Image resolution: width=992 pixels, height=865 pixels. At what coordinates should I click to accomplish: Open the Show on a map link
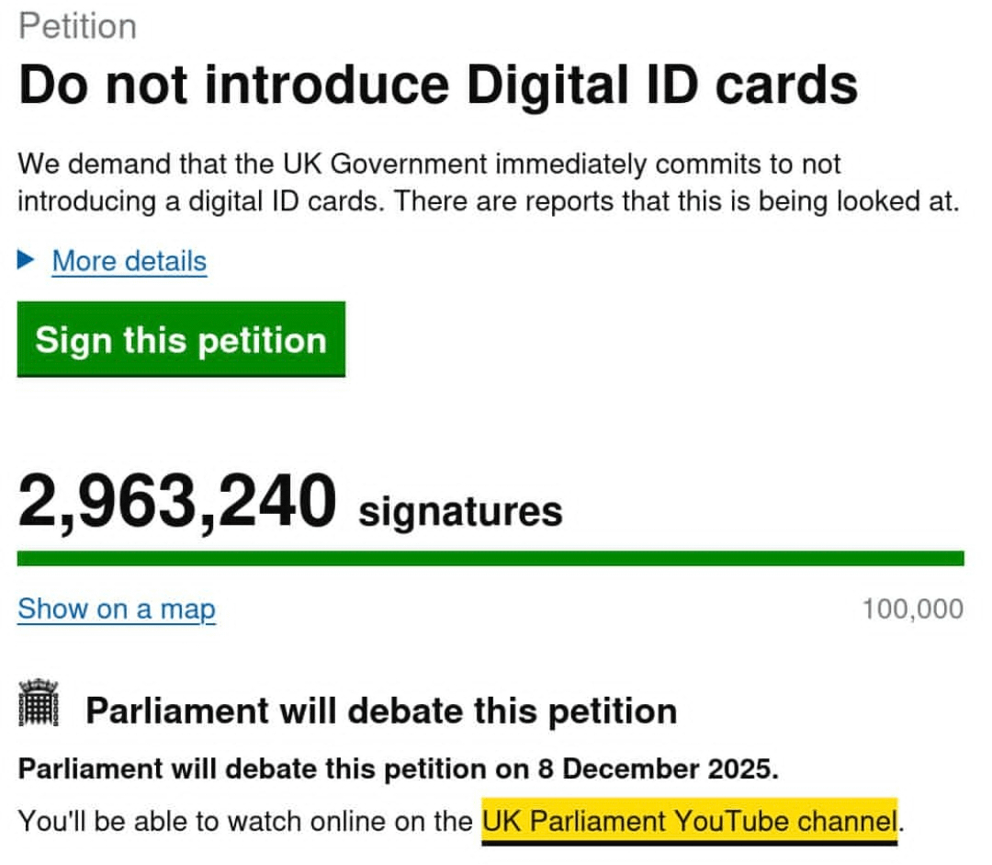pos(117,609)
